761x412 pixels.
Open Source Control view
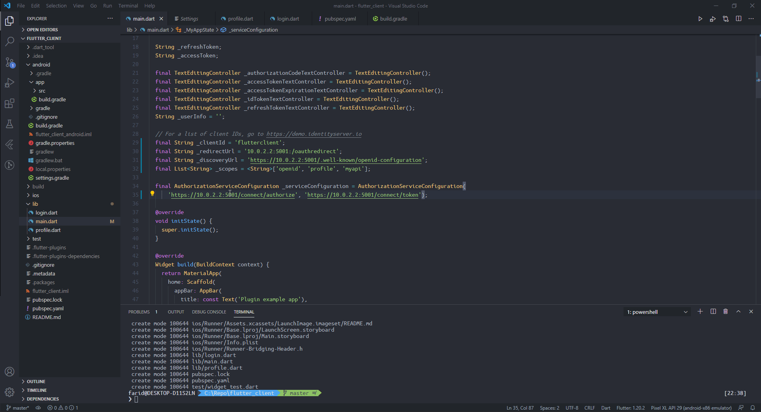[x=10, y=62]
